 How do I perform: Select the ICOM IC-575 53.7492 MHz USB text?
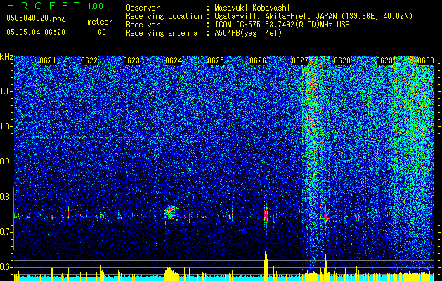point(282,25)
